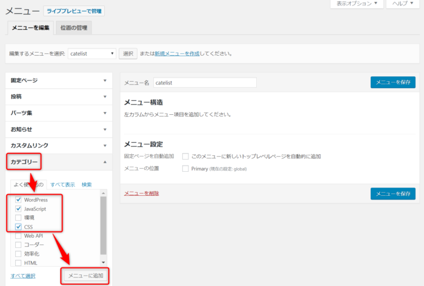Open the ヘルプ dropdown tab
The width and height of the screenshot is (424, 286).
tap(401, 4)
